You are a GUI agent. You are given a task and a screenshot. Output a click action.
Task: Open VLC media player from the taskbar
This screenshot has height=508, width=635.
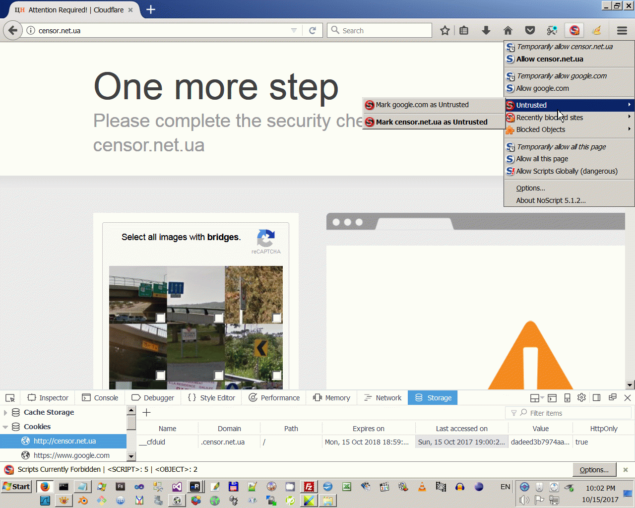click(422, 487)
